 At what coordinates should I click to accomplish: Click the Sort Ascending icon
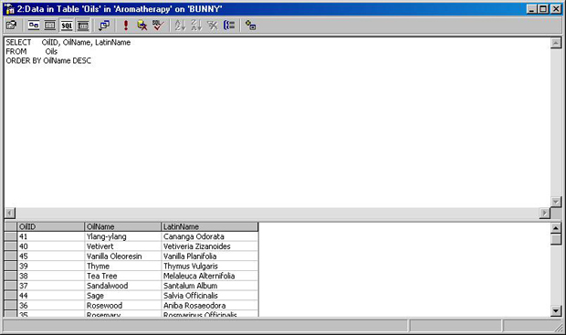coord(180,26)
